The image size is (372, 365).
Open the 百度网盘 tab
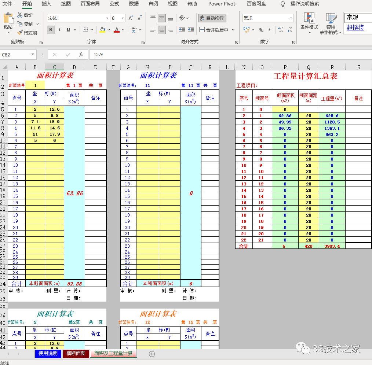[x=256, y=4]
